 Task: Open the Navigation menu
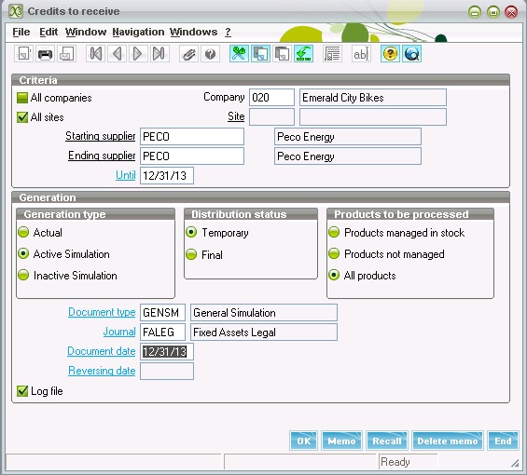click(x=138, y=32)
